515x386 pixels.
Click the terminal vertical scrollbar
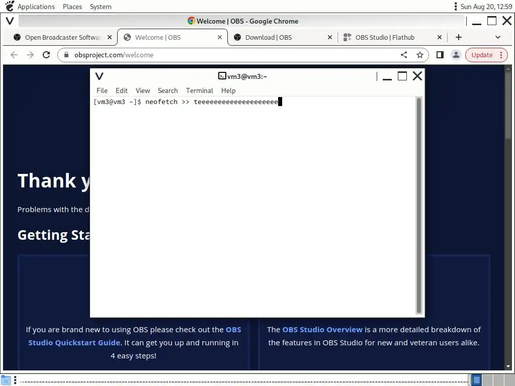[x=419, y=206]
